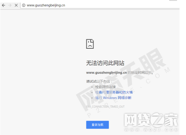Go back using the browser back arrow
186x135 pixels.
[x=4, y=5]
